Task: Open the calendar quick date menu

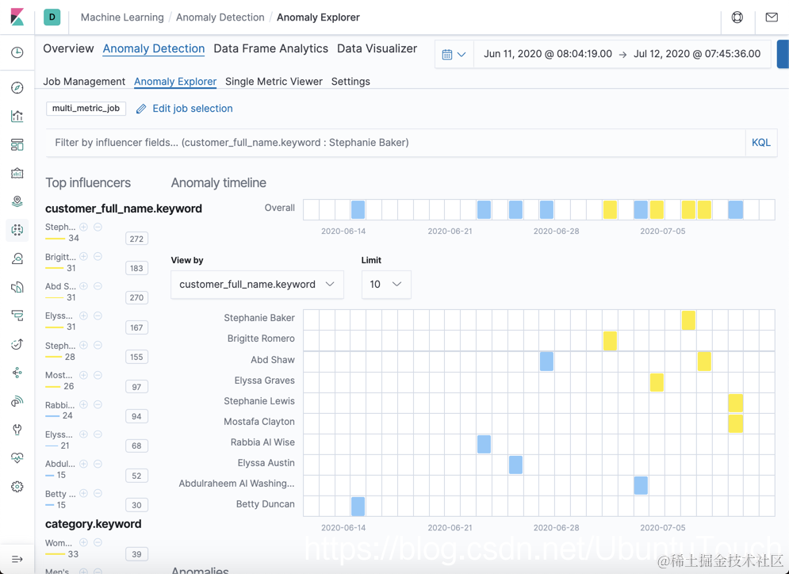Action: [x=454, y=55]
